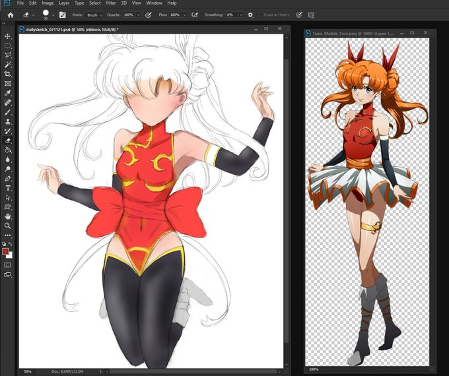Image resolution: width=449 pixels, height=376 pixels.
Task: Select the Eyedropper tool
Action: click(8, 93)
